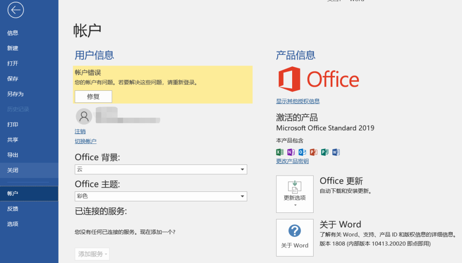The image size is (462, 263).
Task: Click the version 1808 build text
Action: tap(375, 244)
